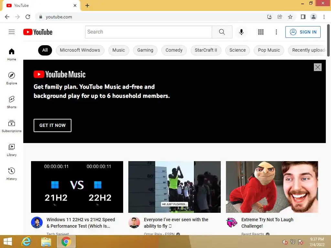The image size is (331, 248).
Task: Click the network tray icon
Action: 293,242
